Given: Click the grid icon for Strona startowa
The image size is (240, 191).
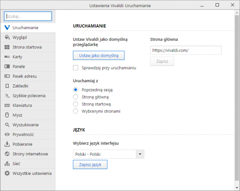Looking at the screenshot, I should click(7, 47).
